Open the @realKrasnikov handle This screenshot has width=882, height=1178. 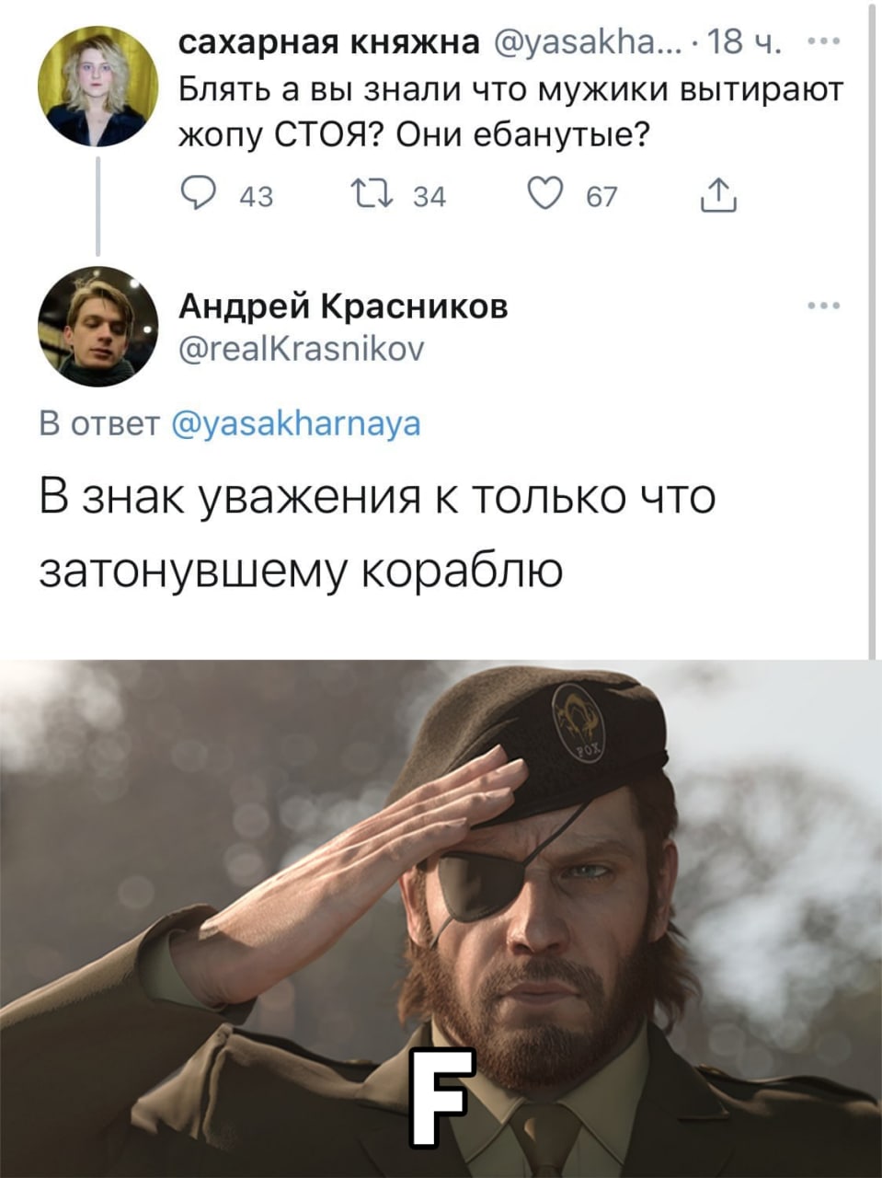pyautogui.click(x=301, y=350)
